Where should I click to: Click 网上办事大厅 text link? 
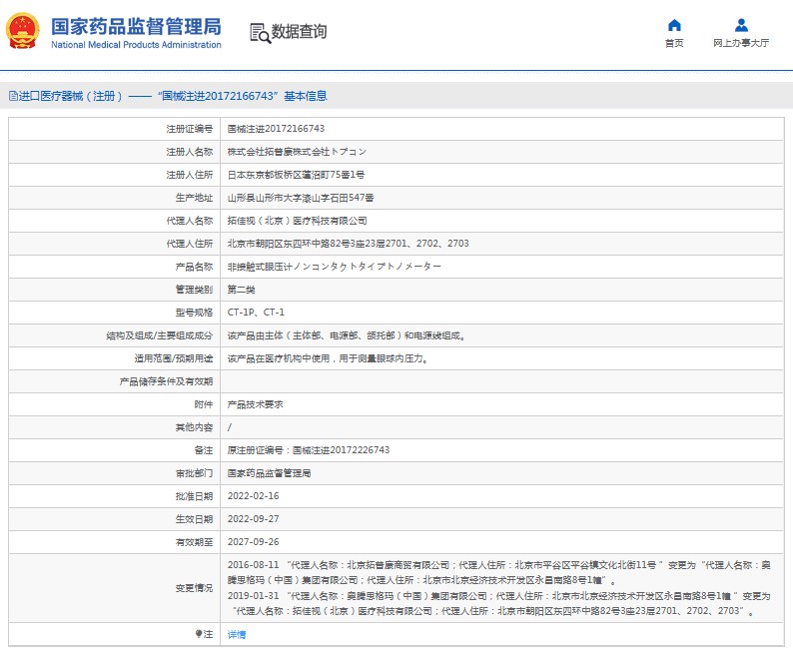741,44
